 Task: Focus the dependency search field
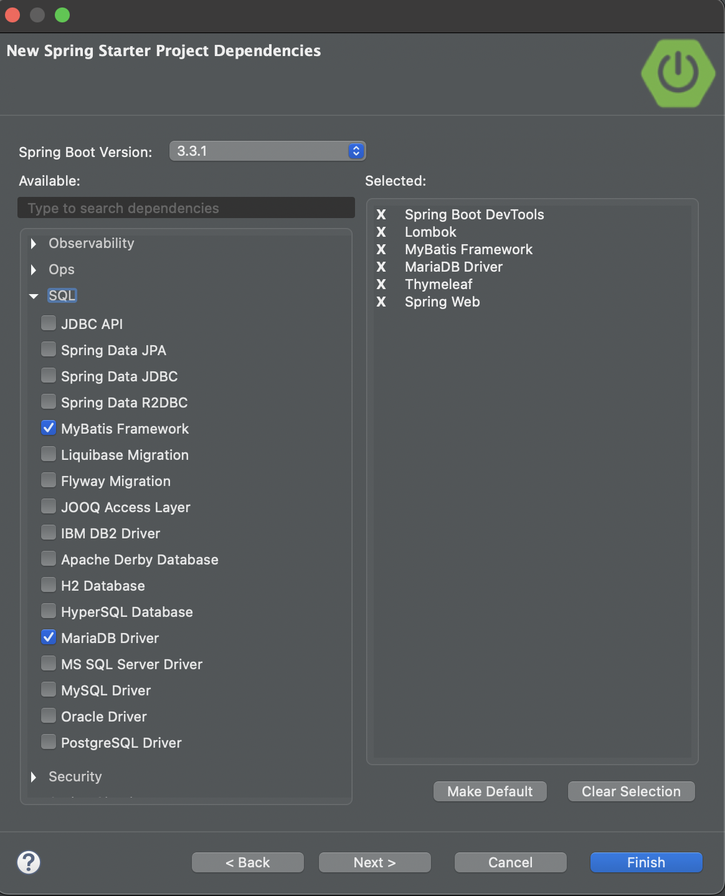click(x=186, y=208)
